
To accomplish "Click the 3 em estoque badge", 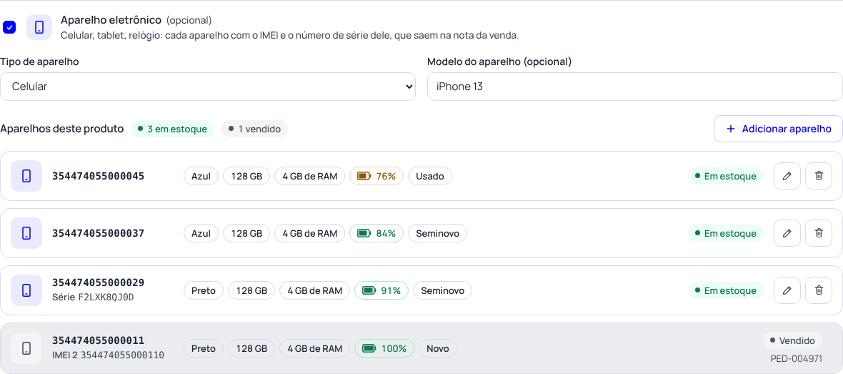I will tap(173, 129).
